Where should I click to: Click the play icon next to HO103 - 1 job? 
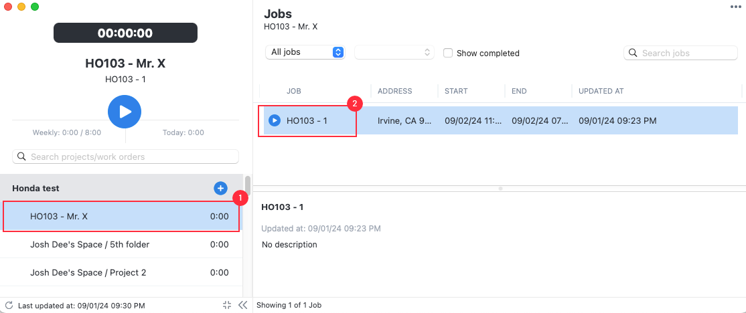coord(275,120)
